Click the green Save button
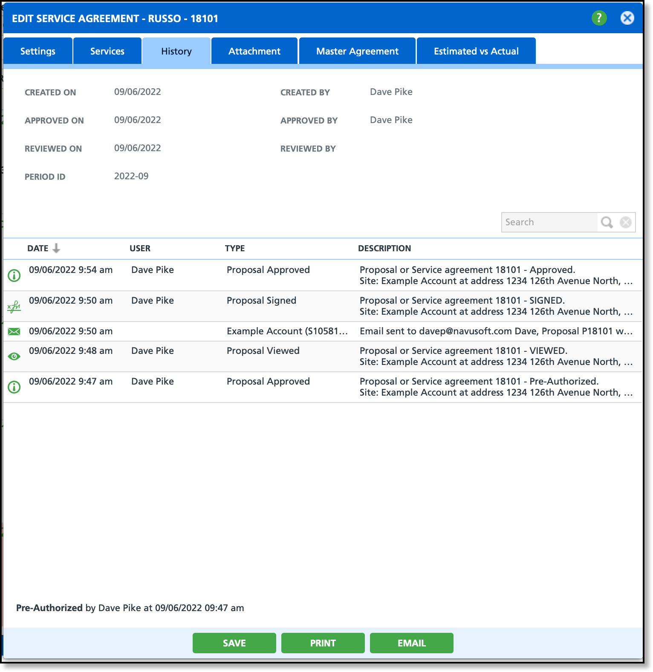 click(x=234, y=643)
